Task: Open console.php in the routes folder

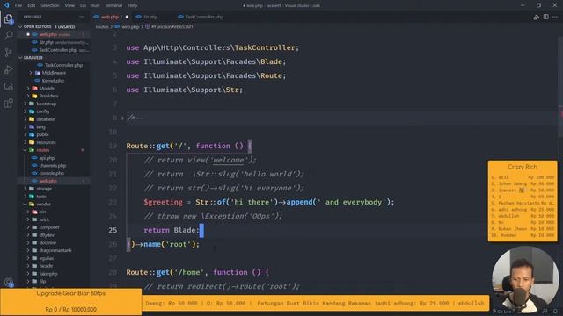Action: pyautogui.click(x=52, y=173)
